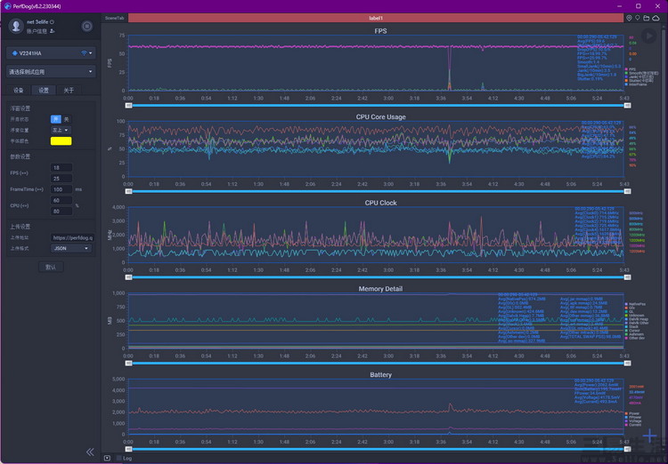
Task: Collapse the left panel with double chevron
Action: [90, 452]
